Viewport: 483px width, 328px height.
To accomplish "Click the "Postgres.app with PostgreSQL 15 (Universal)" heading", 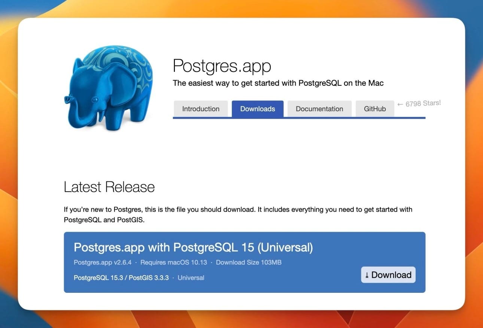I will [x=194, y=247].
